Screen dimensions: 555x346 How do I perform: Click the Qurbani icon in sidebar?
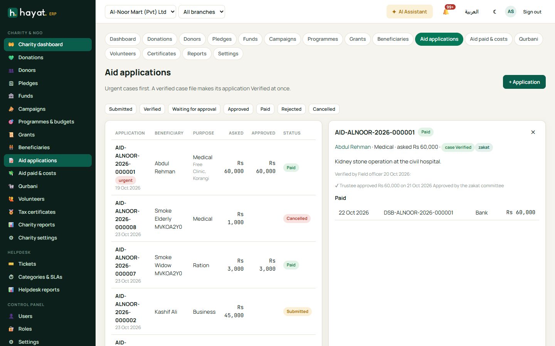[11, 186]
